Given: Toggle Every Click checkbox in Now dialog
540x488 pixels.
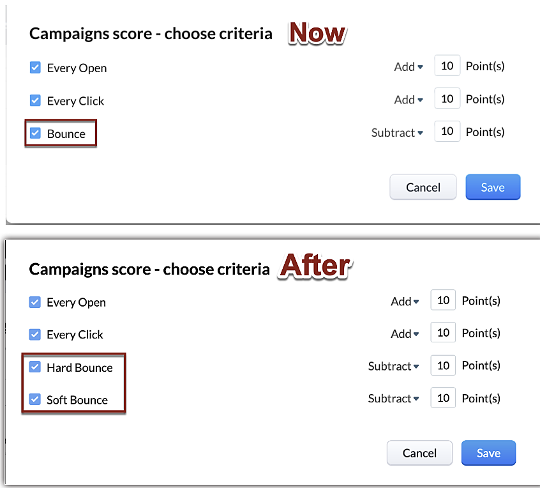Looking at the screenshot, I should click(36, 100).
